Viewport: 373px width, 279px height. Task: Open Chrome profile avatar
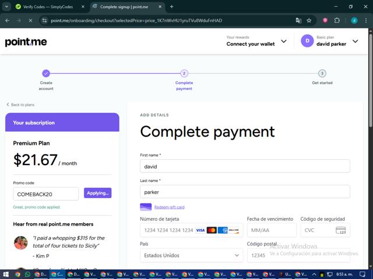(x=354, y=21)
